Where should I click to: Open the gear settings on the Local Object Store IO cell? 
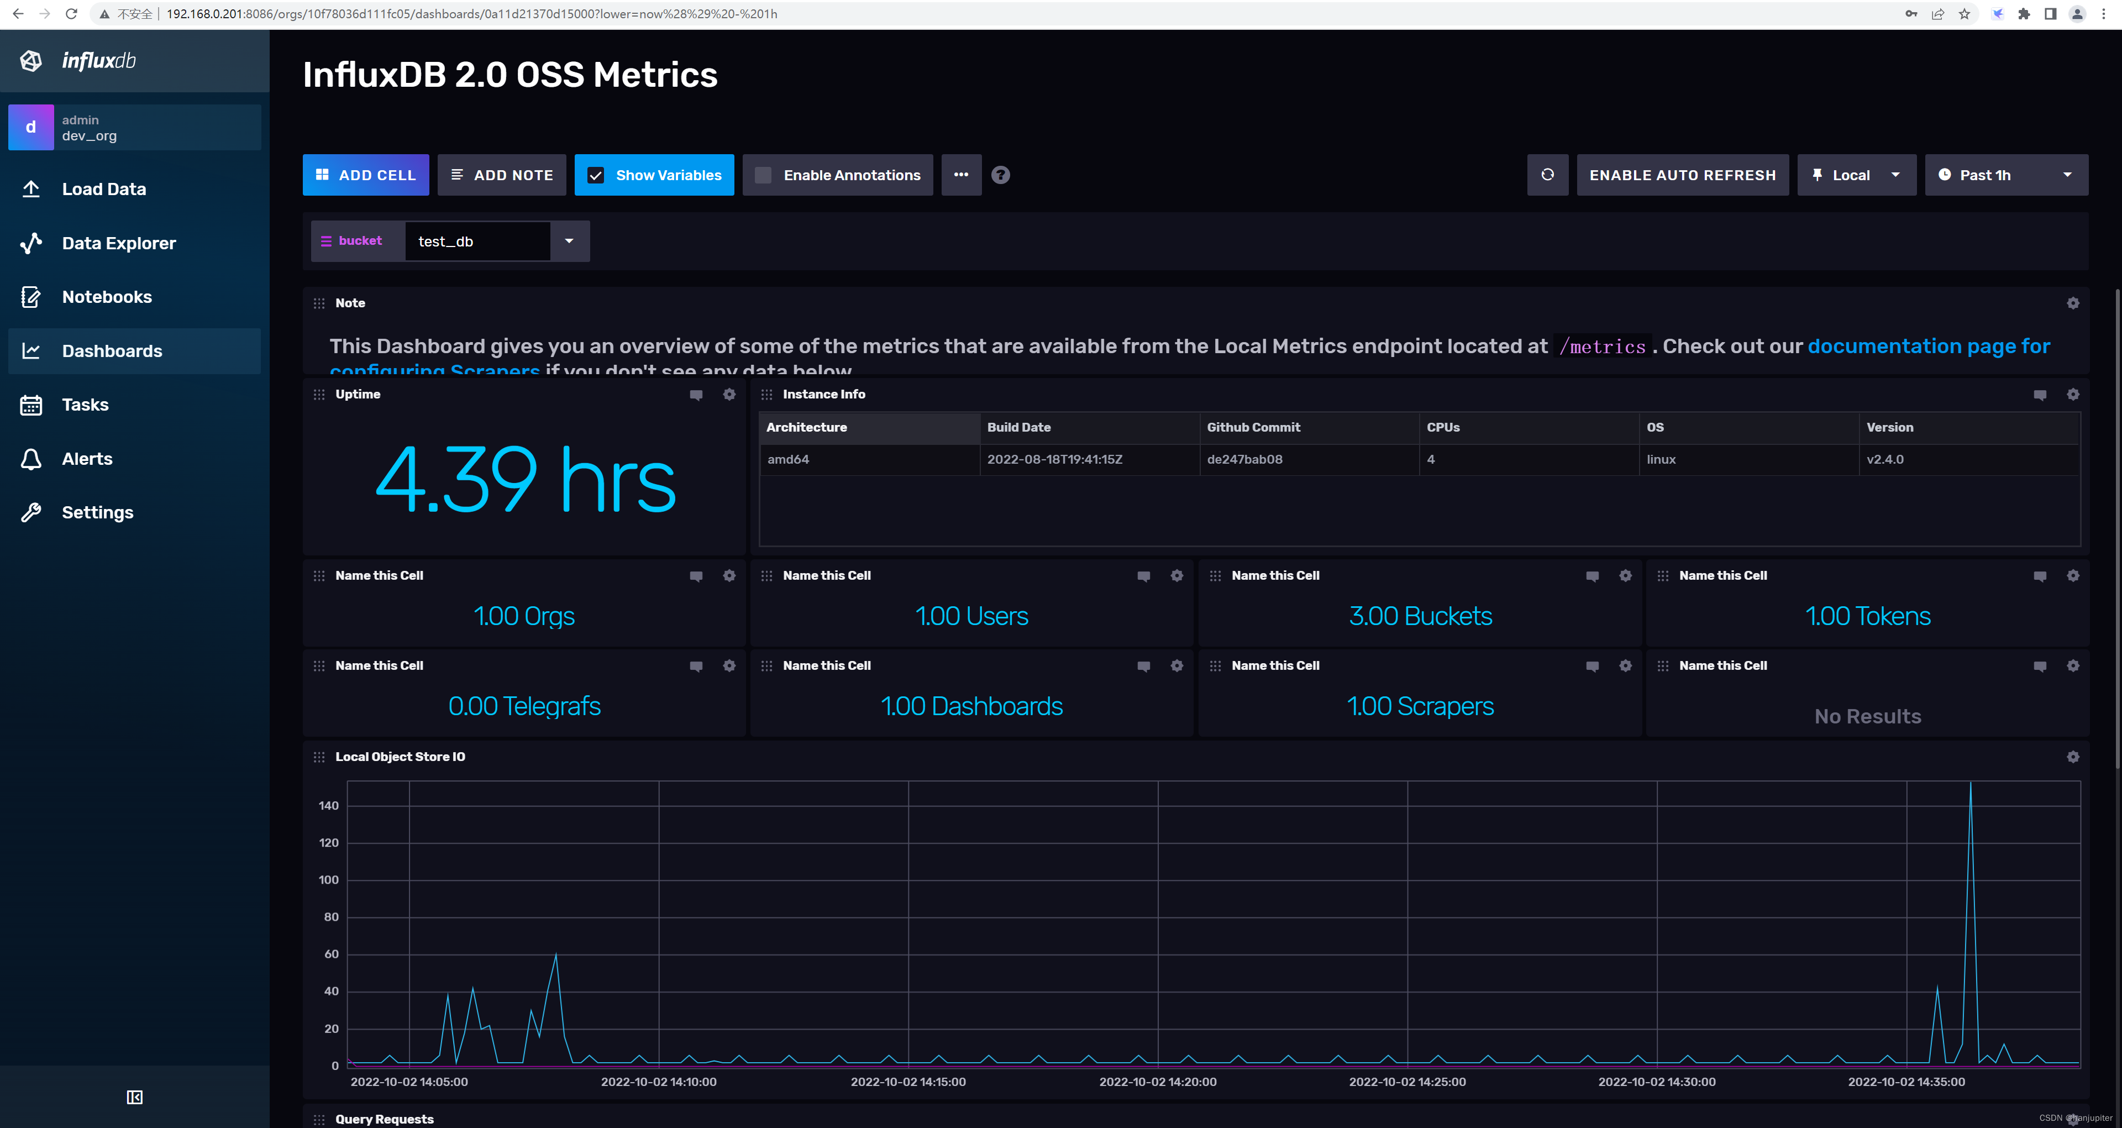tap(2073, 757)
